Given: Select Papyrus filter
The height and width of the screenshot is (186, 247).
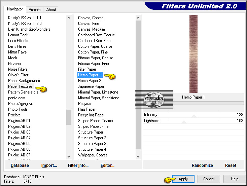Looking at the screenshot, I should [84, 104].
